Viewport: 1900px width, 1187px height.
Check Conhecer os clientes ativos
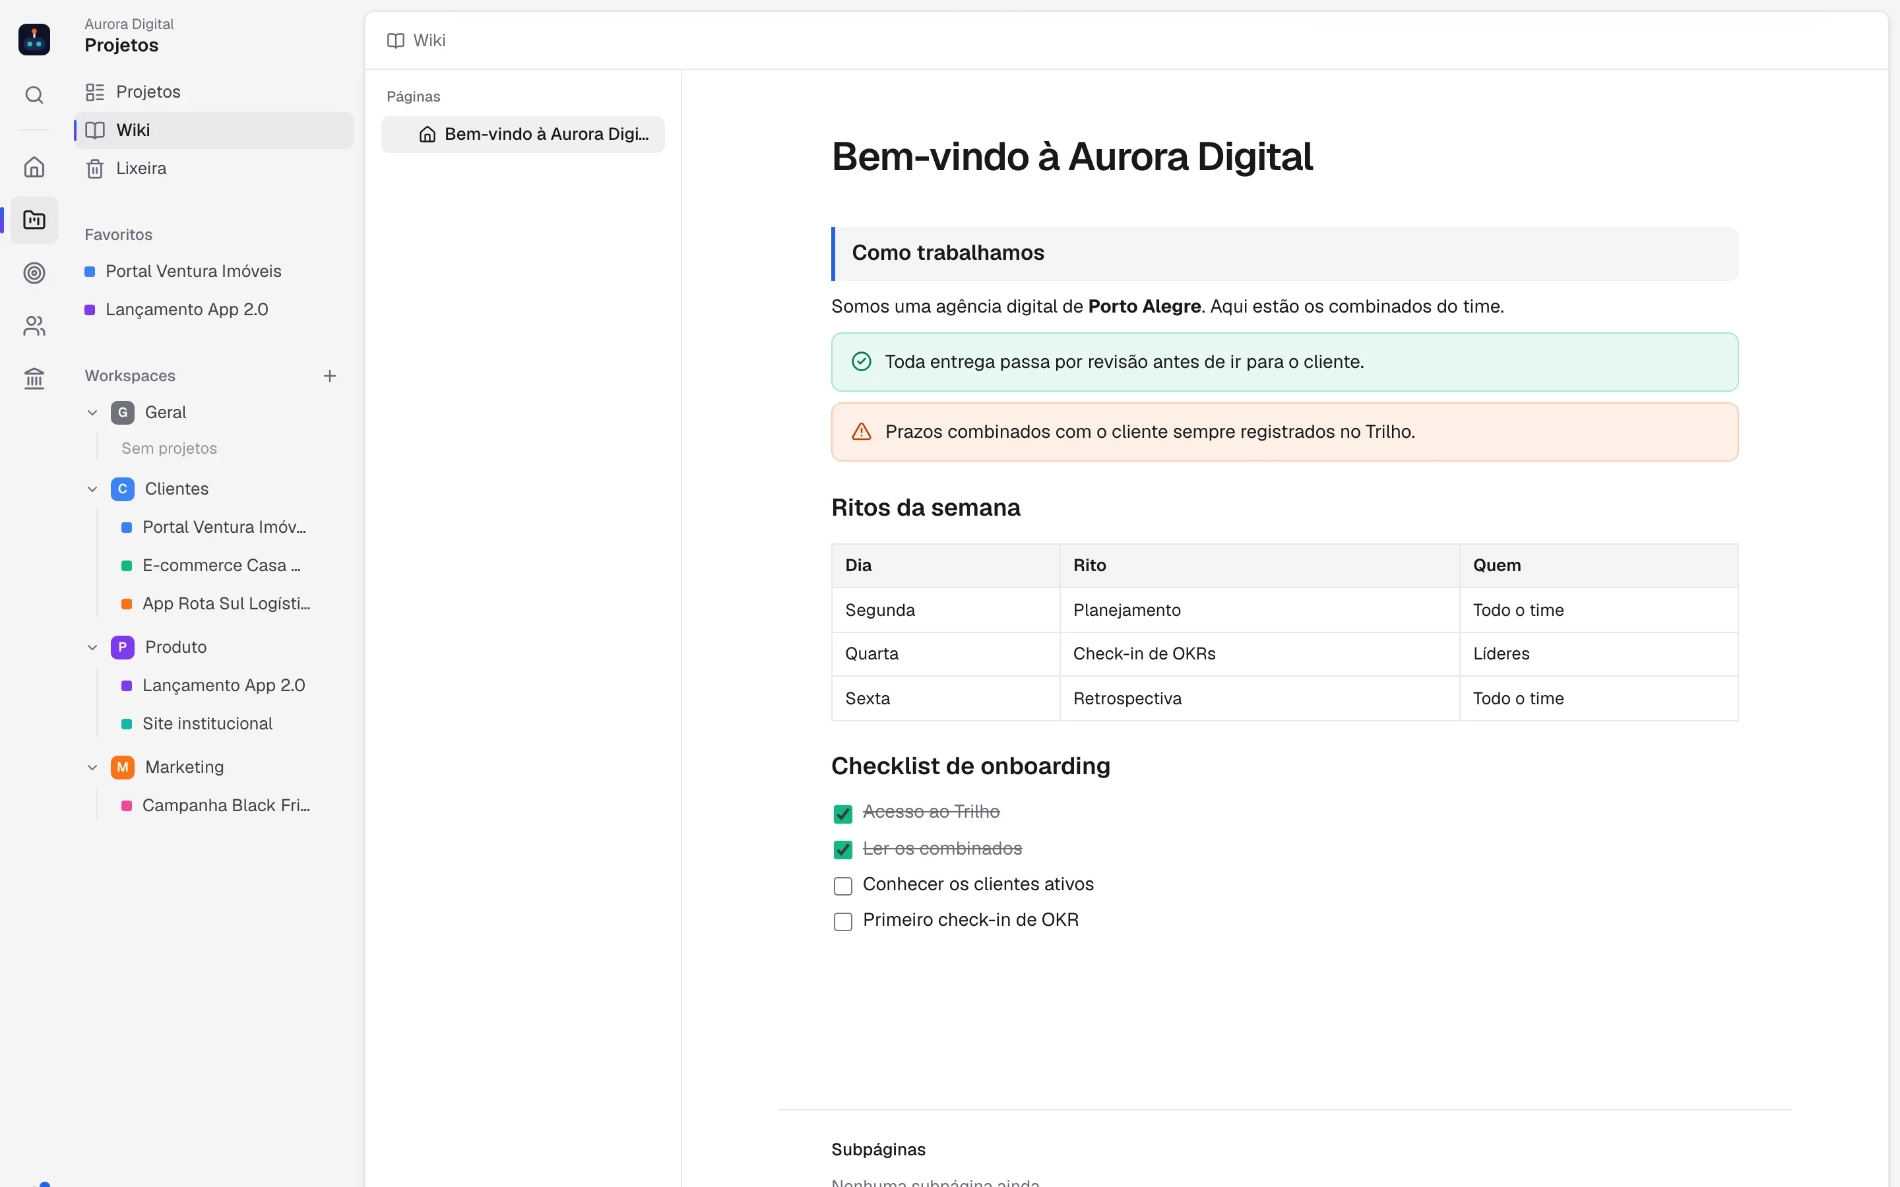842,886
